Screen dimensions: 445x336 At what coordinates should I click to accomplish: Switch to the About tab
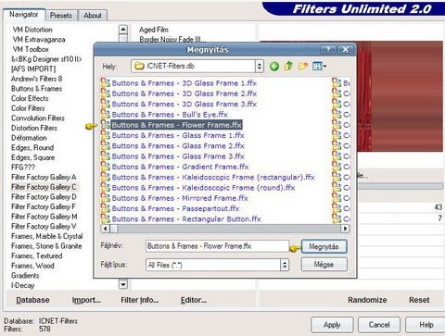(x=93, y=16)
